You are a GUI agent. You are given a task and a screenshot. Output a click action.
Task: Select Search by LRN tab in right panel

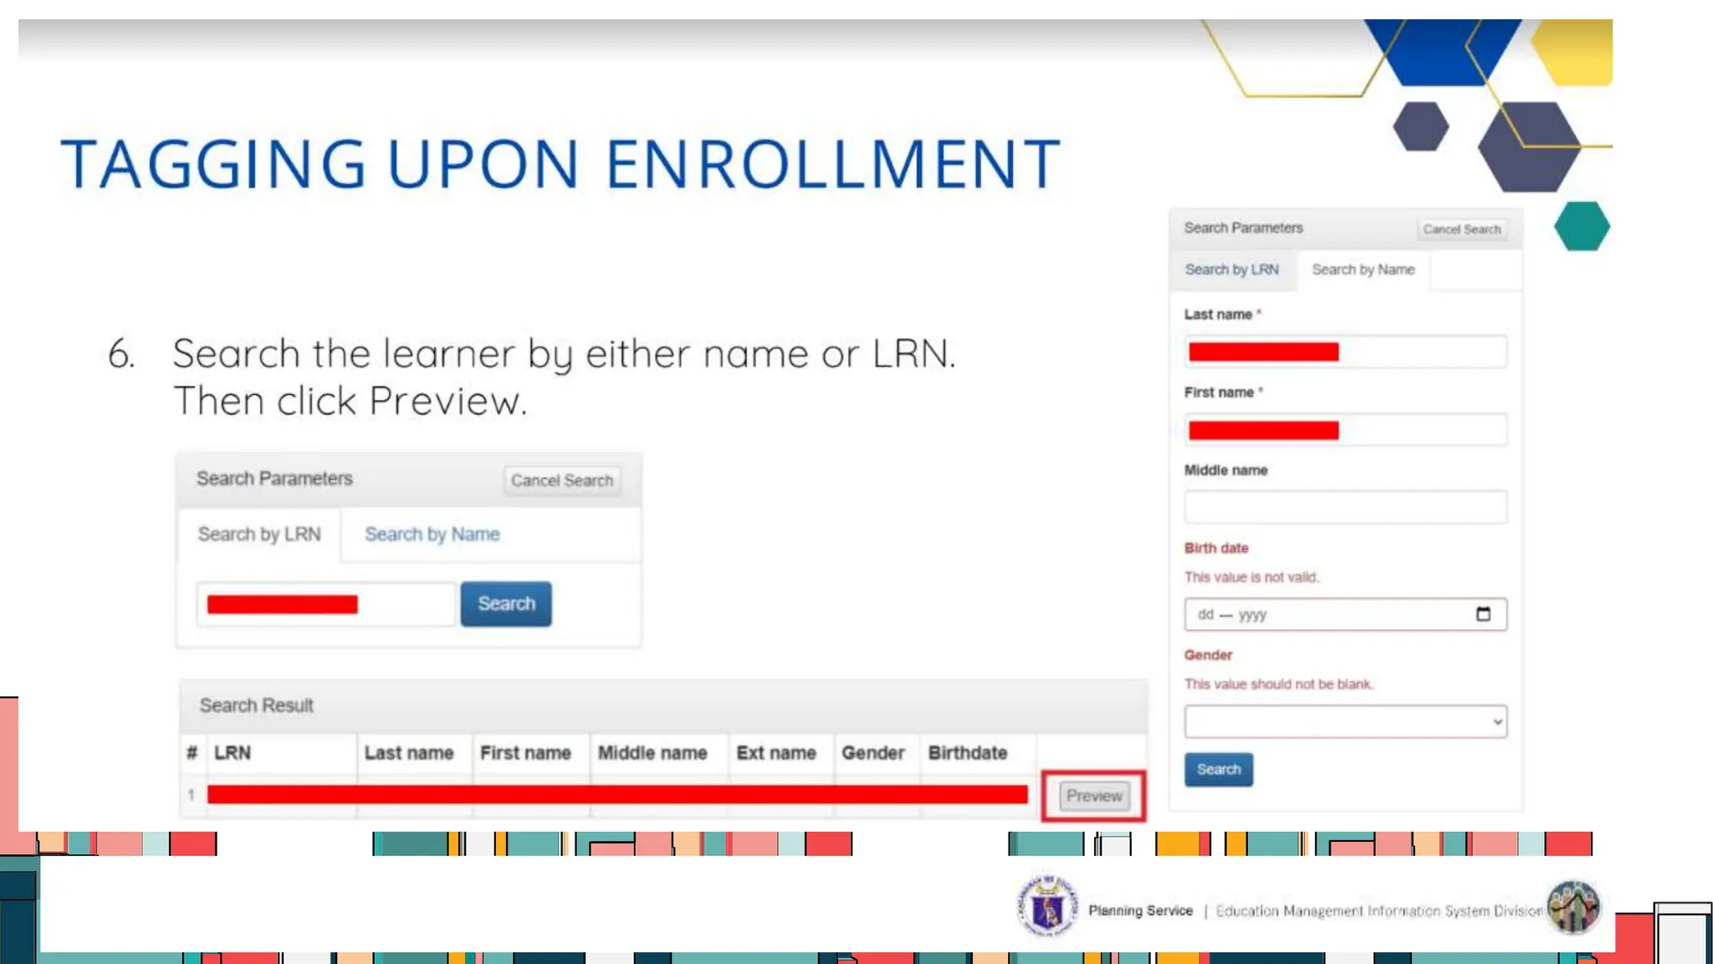point(1231,269)
